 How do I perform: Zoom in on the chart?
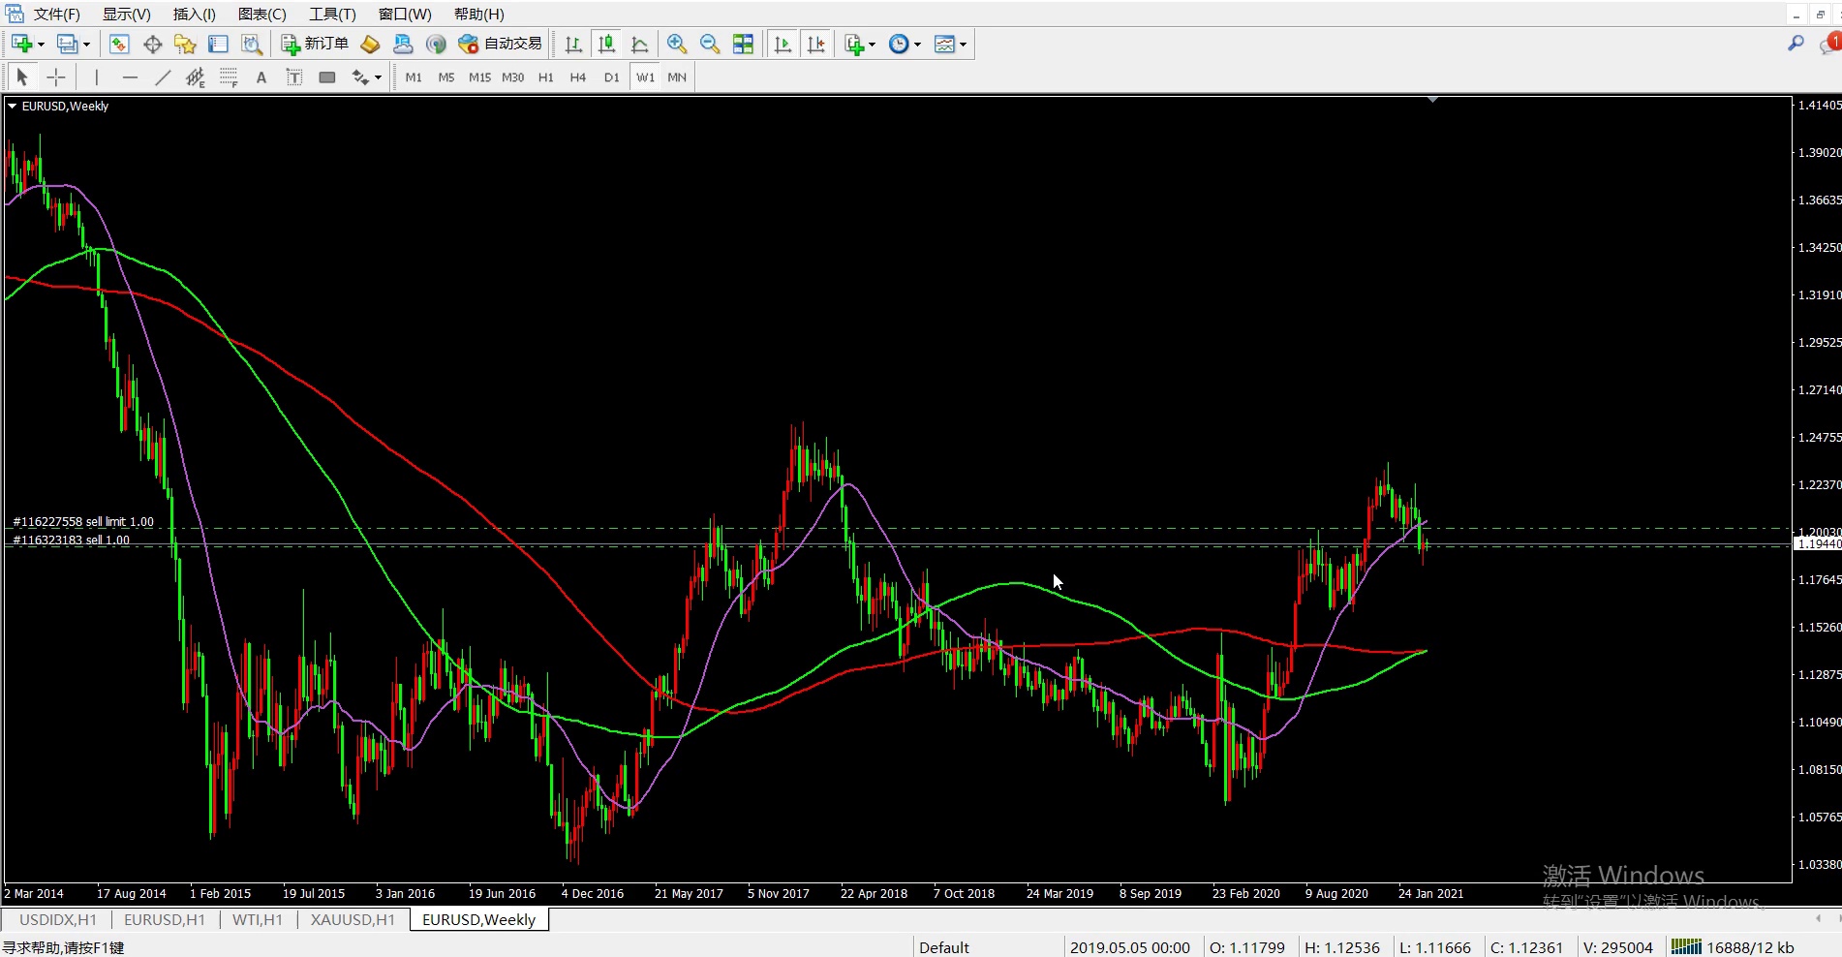(x=677, y=44)
